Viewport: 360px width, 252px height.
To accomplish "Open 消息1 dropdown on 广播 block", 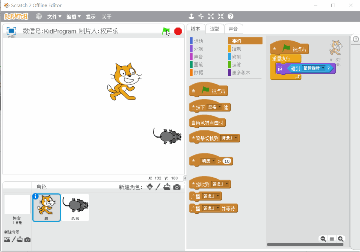I will (x=211, y=196).
